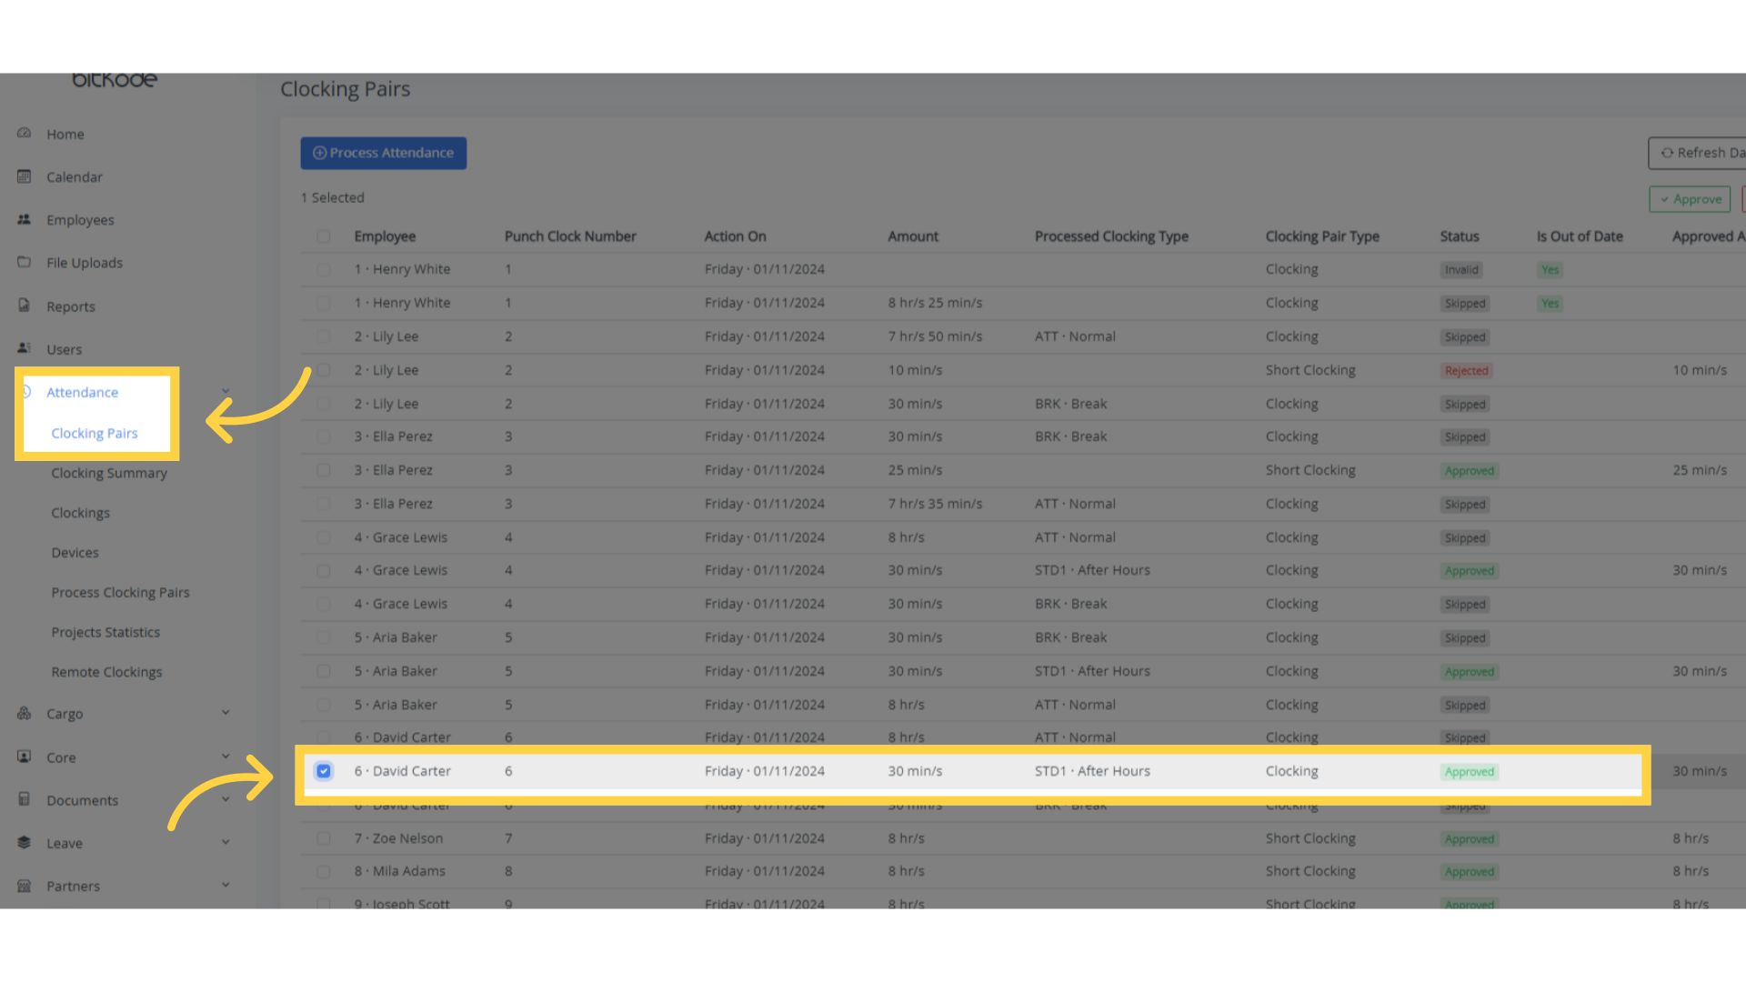Uncheck the selected David Carter row checkbox
This screenshot has width=1746, height=982.
click(x=324, y=771)
